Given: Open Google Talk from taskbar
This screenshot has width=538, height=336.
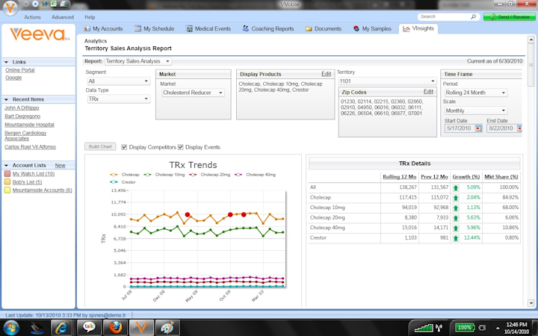Looking at the screenshot, I should 89,328.
